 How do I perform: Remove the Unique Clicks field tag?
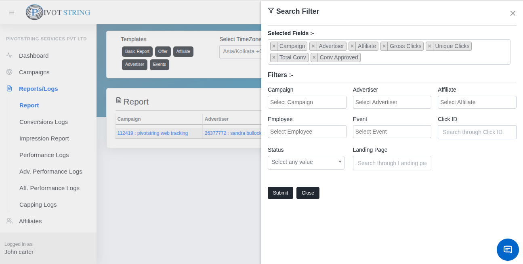click(429, 46)
